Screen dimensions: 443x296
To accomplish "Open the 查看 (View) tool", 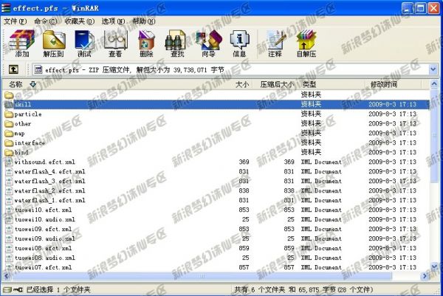I will [x=116, y=44].
